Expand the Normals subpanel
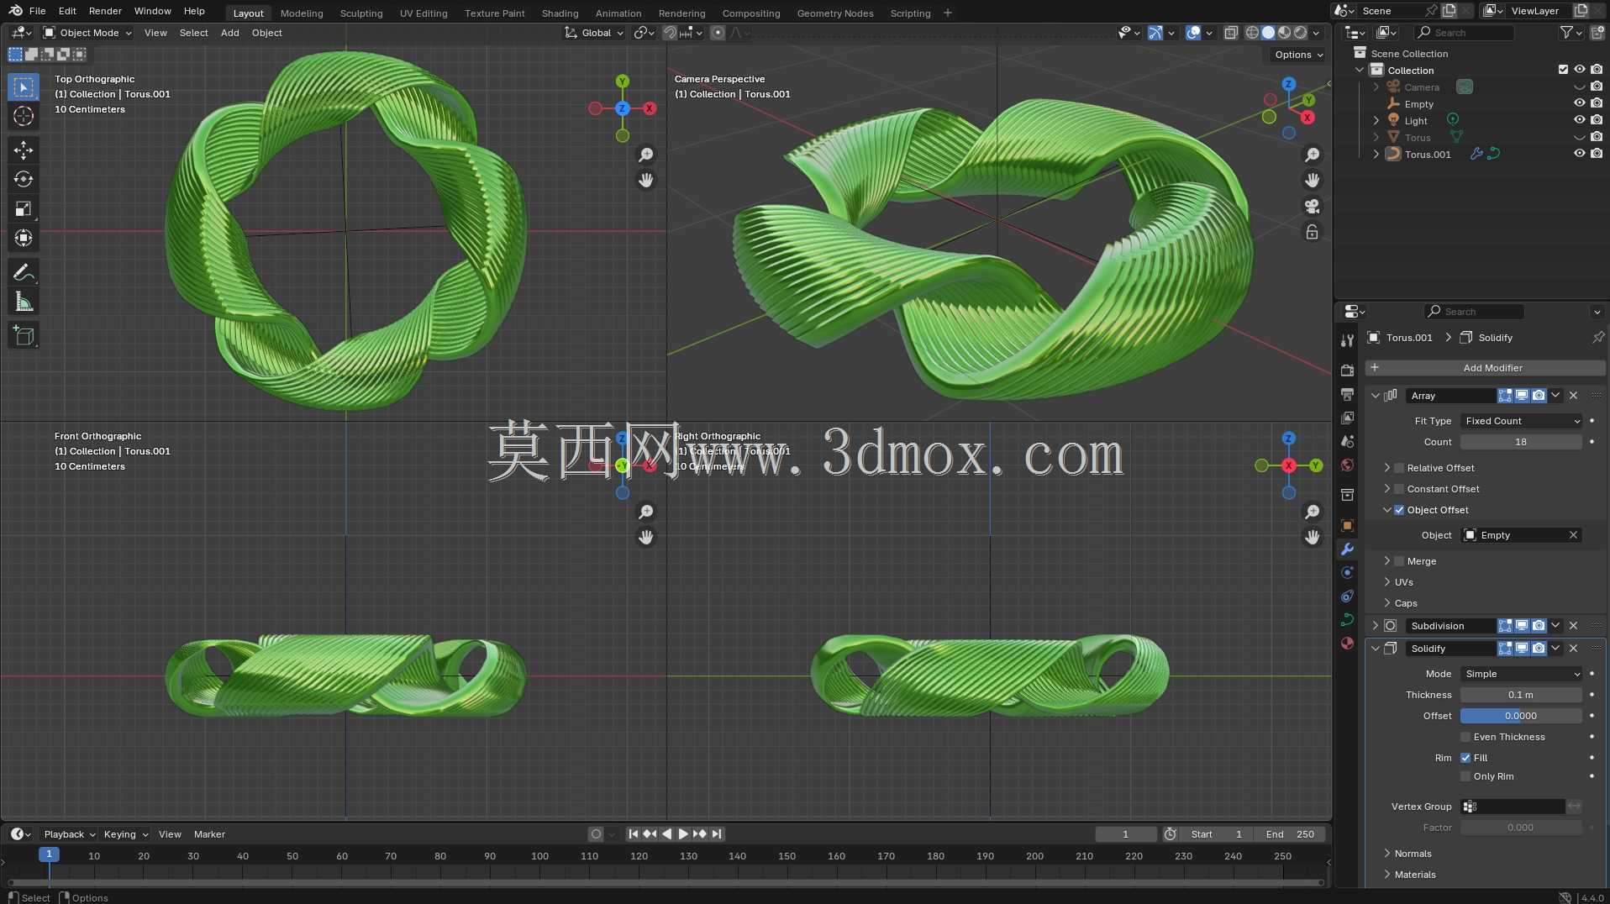 point(1387,854)
